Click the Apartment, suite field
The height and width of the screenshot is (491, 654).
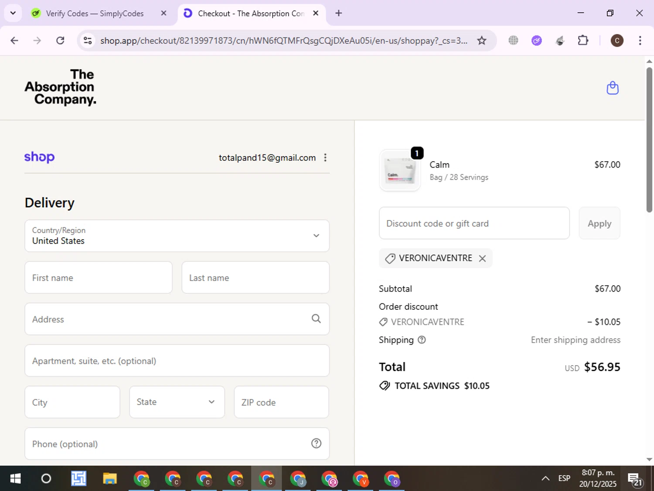pyautogui.click(x=177, y=361)
